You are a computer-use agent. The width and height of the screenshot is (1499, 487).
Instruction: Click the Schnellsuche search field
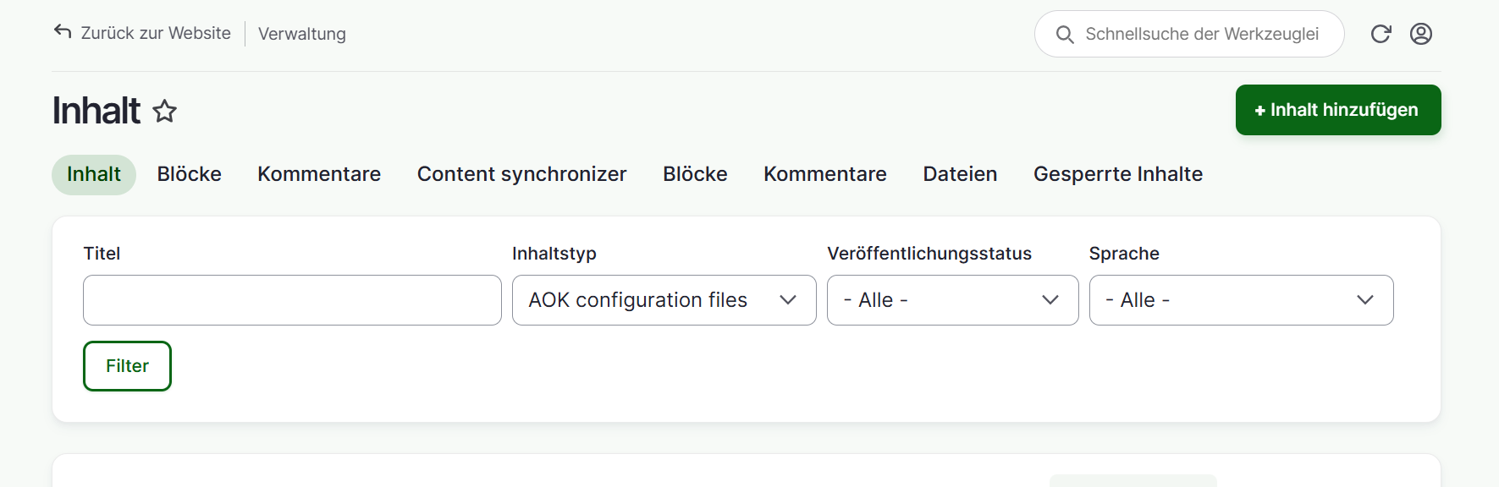(1202, 34)
